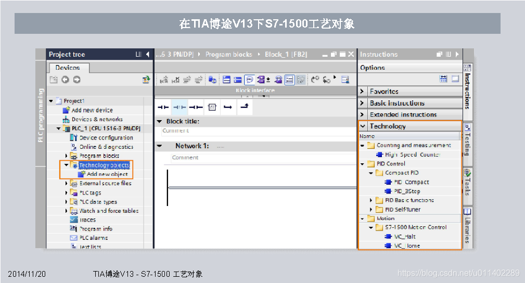
Task: Collapse the PLC_1 CPU 1516-3 node
Action: pos(59,128)
